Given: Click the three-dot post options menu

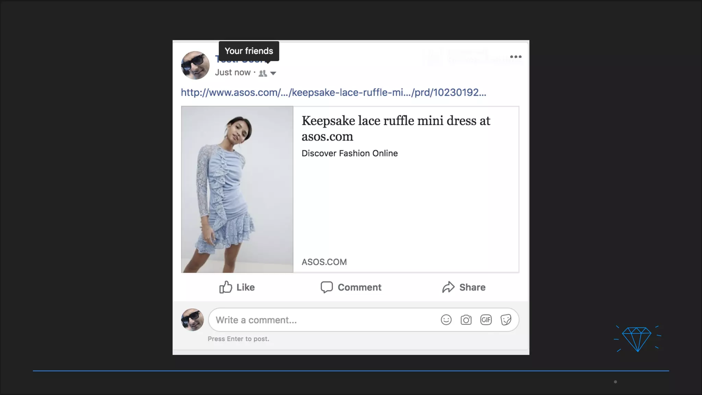Looking at the screenshot, I should [516, 57].
